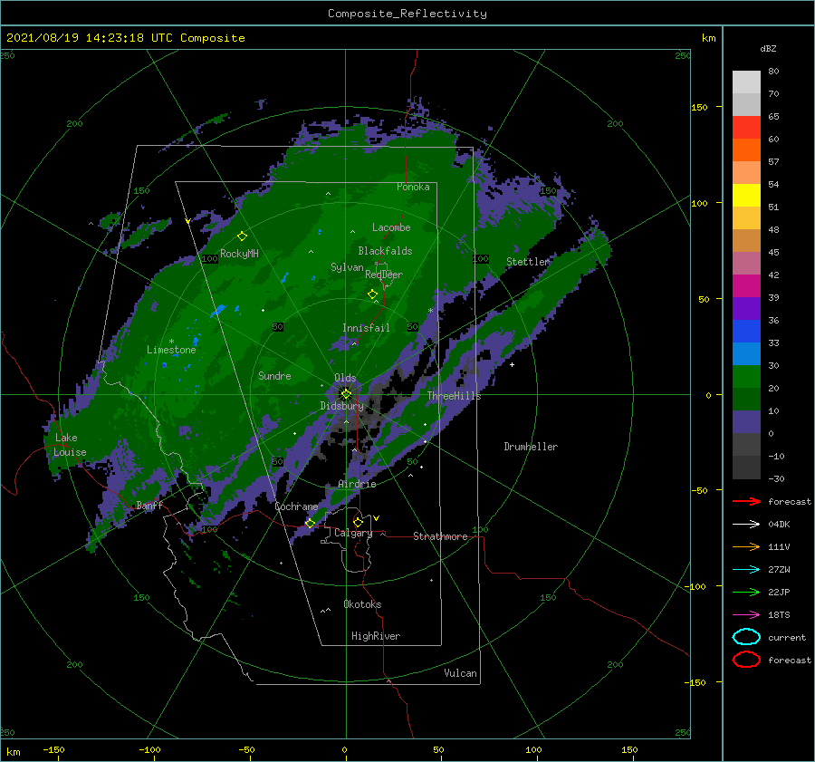Click the cyan 27ZW arrow legend icon
The image size is (815, 762).
pyautogui.click(x=746, y=570)
